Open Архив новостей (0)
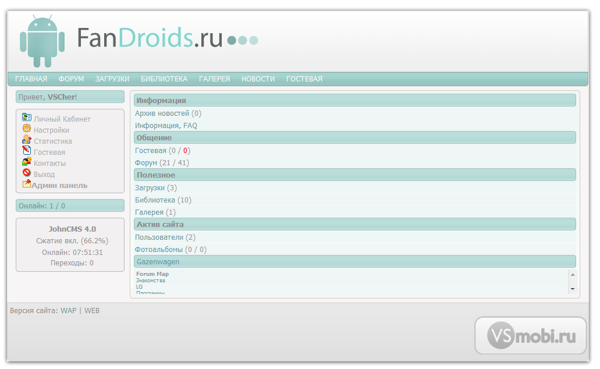 point(168,113)
